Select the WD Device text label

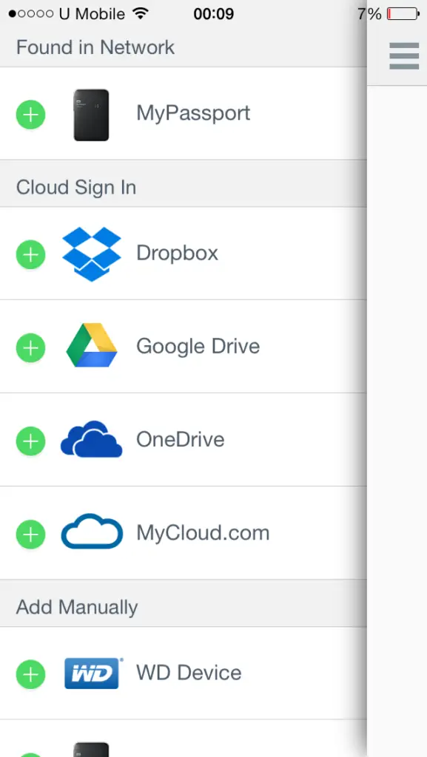(189, 673)
